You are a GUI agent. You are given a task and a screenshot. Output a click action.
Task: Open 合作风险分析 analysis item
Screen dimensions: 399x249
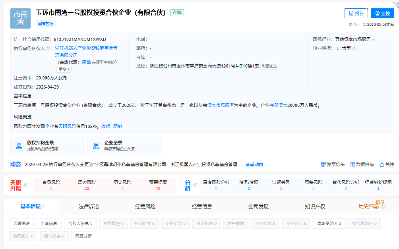click(346, 185)
